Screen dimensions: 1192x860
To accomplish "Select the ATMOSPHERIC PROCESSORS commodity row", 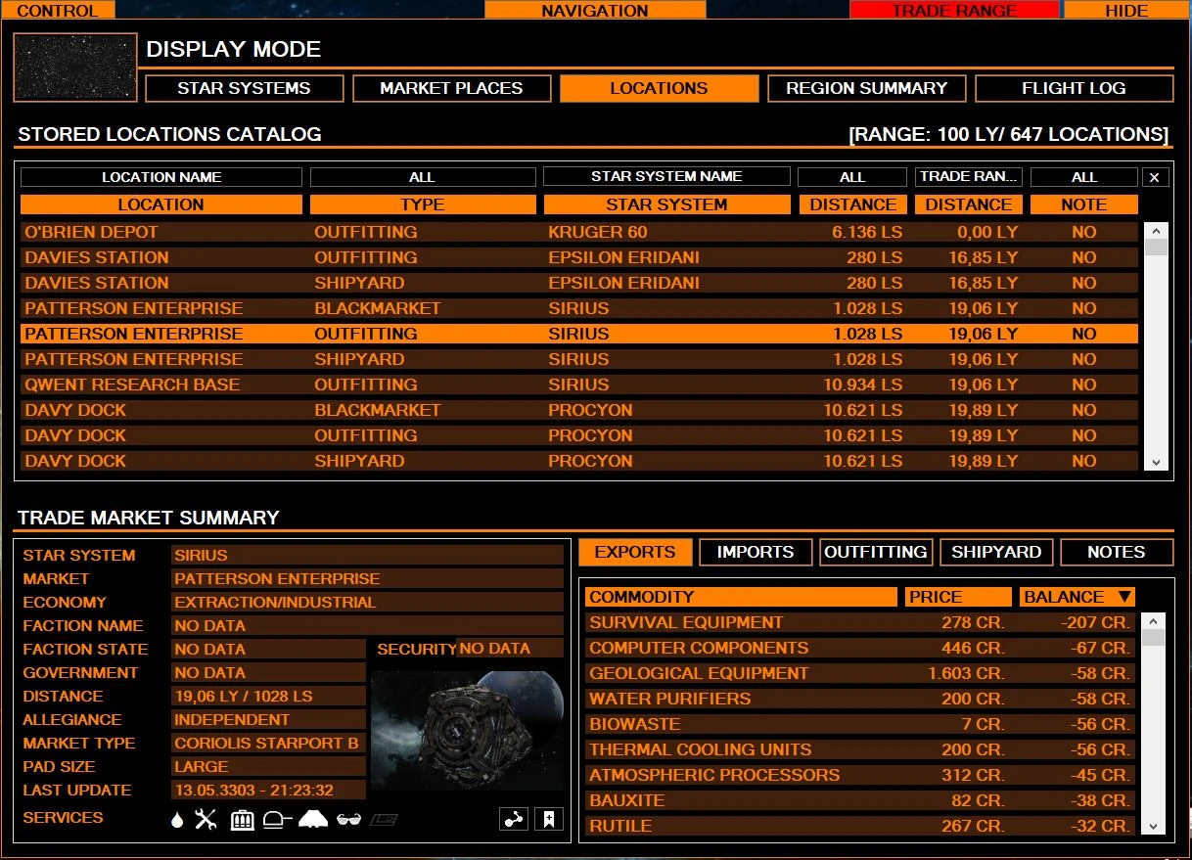I will [860, 775].
